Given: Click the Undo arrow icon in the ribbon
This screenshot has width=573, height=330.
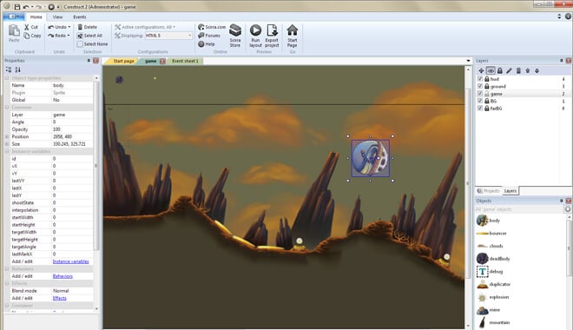Looking at the screenshot, I should [x=51, y=27].
